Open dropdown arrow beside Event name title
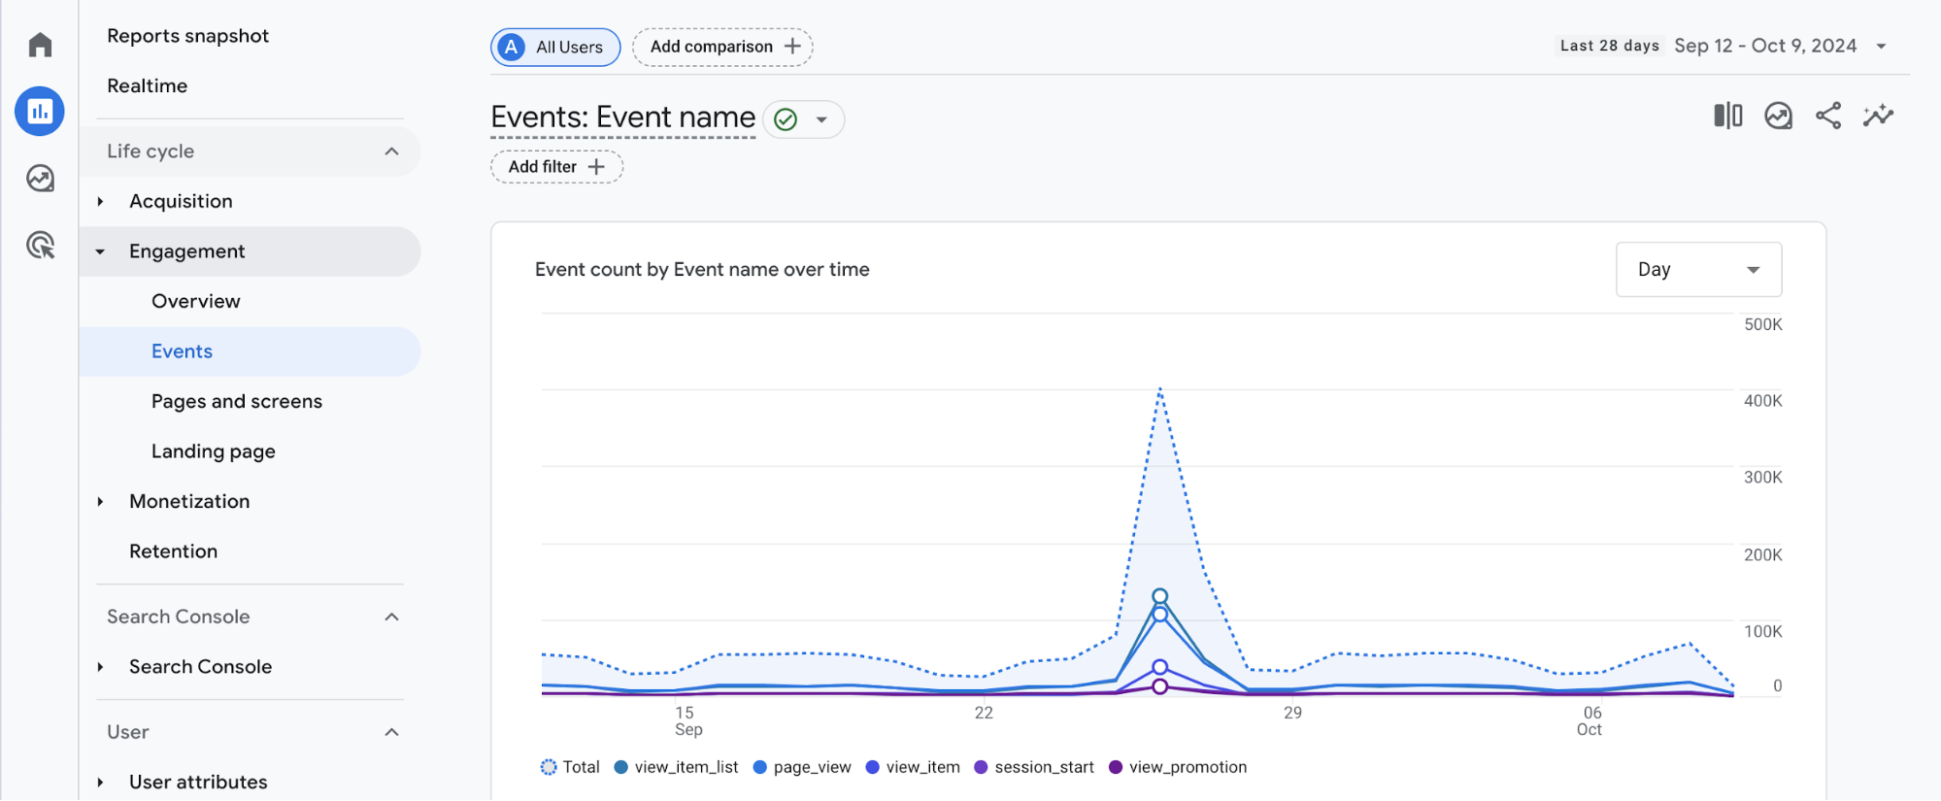Image resolution: width=1941 pixels, height=801 pixels. coord(821,119)
